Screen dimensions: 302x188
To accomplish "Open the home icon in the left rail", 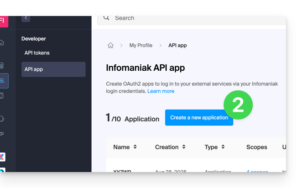I will coord(2,42).
